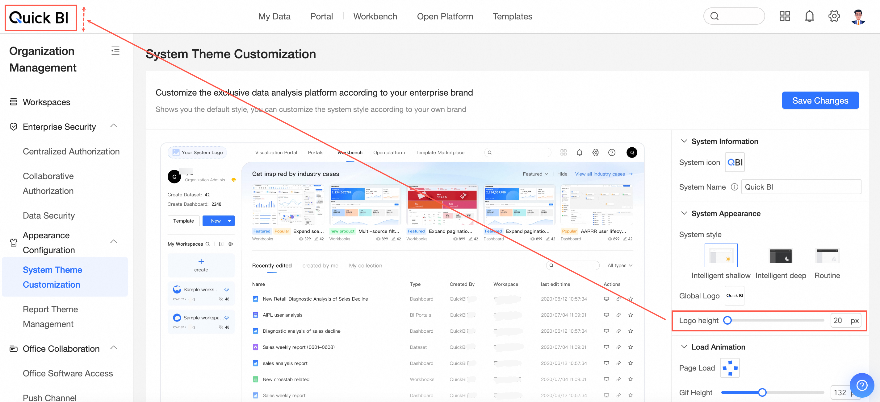The height and width of the screenshot is (402, 880).
Task: Select Routine system style
Action: point(827,256)
